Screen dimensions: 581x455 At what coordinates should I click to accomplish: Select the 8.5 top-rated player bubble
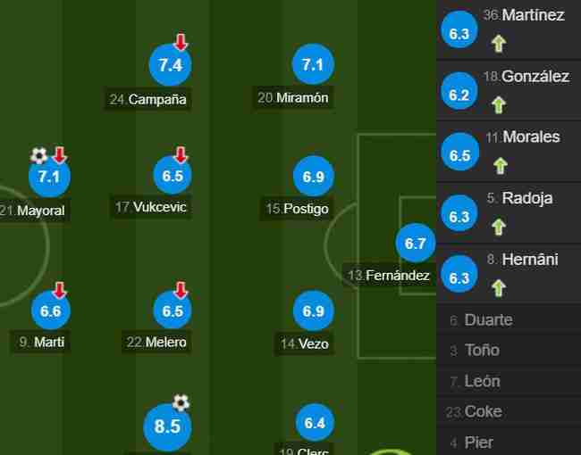click(167, 426)
